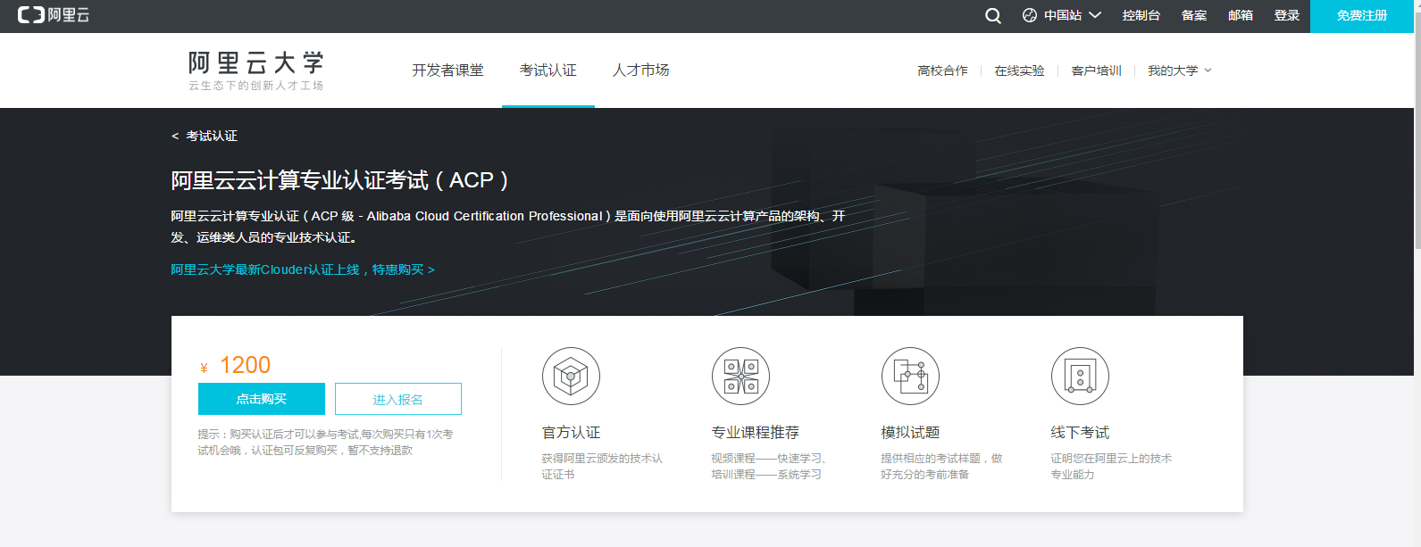Click the 阿里云云计算专业认证考试（ACP）title
Image resolution: width=1421 pixels, height=547 pixels.
coord(340,180)
